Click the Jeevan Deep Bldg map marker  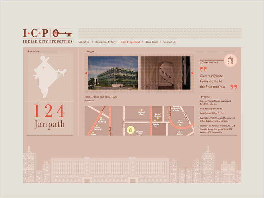[x=97, y=125]
